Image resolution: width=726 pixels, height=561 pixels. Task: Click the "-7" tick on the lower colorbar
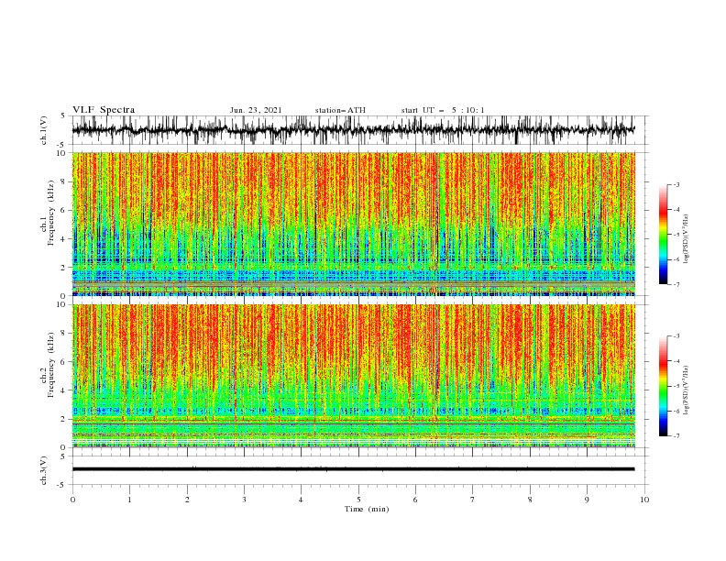(676, 436)
